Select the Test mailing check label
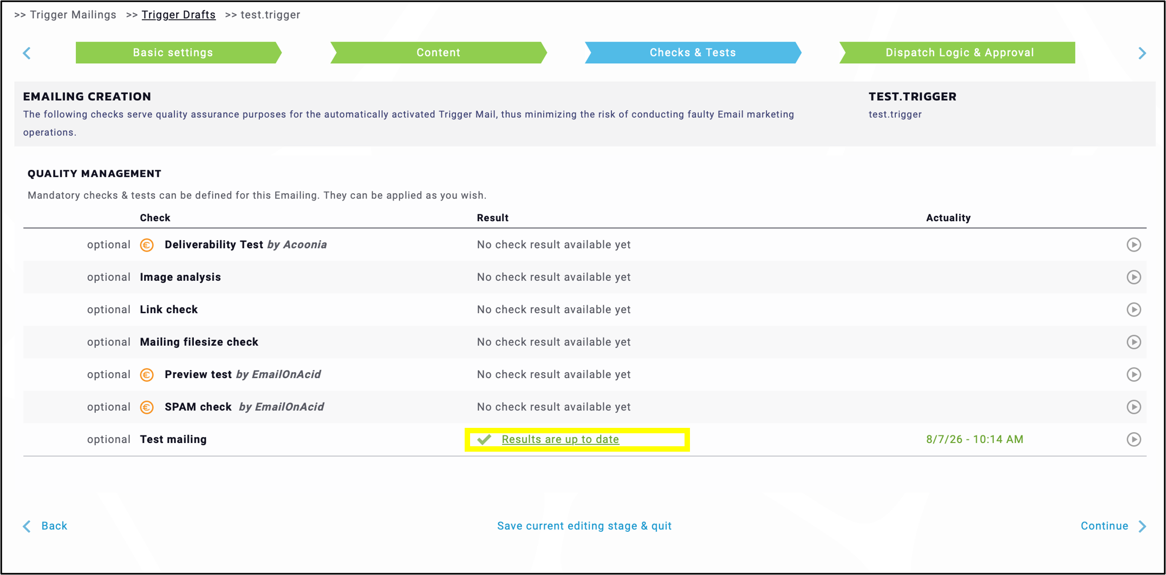Screen dimensions: 1166x575 point(173,439)
